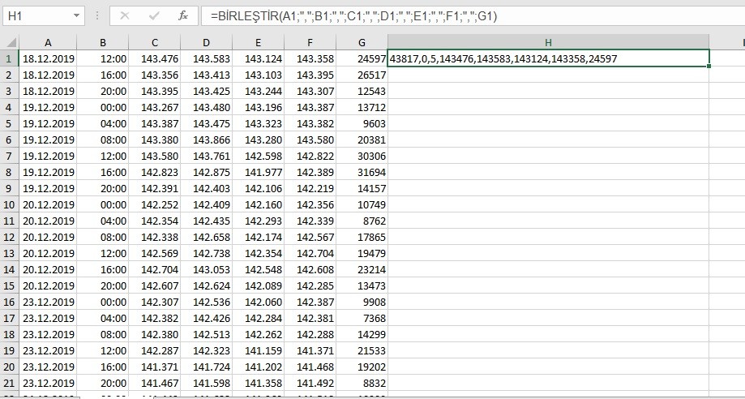Select row 21 header
Screen dimensions: 745x399
point(10,383)
